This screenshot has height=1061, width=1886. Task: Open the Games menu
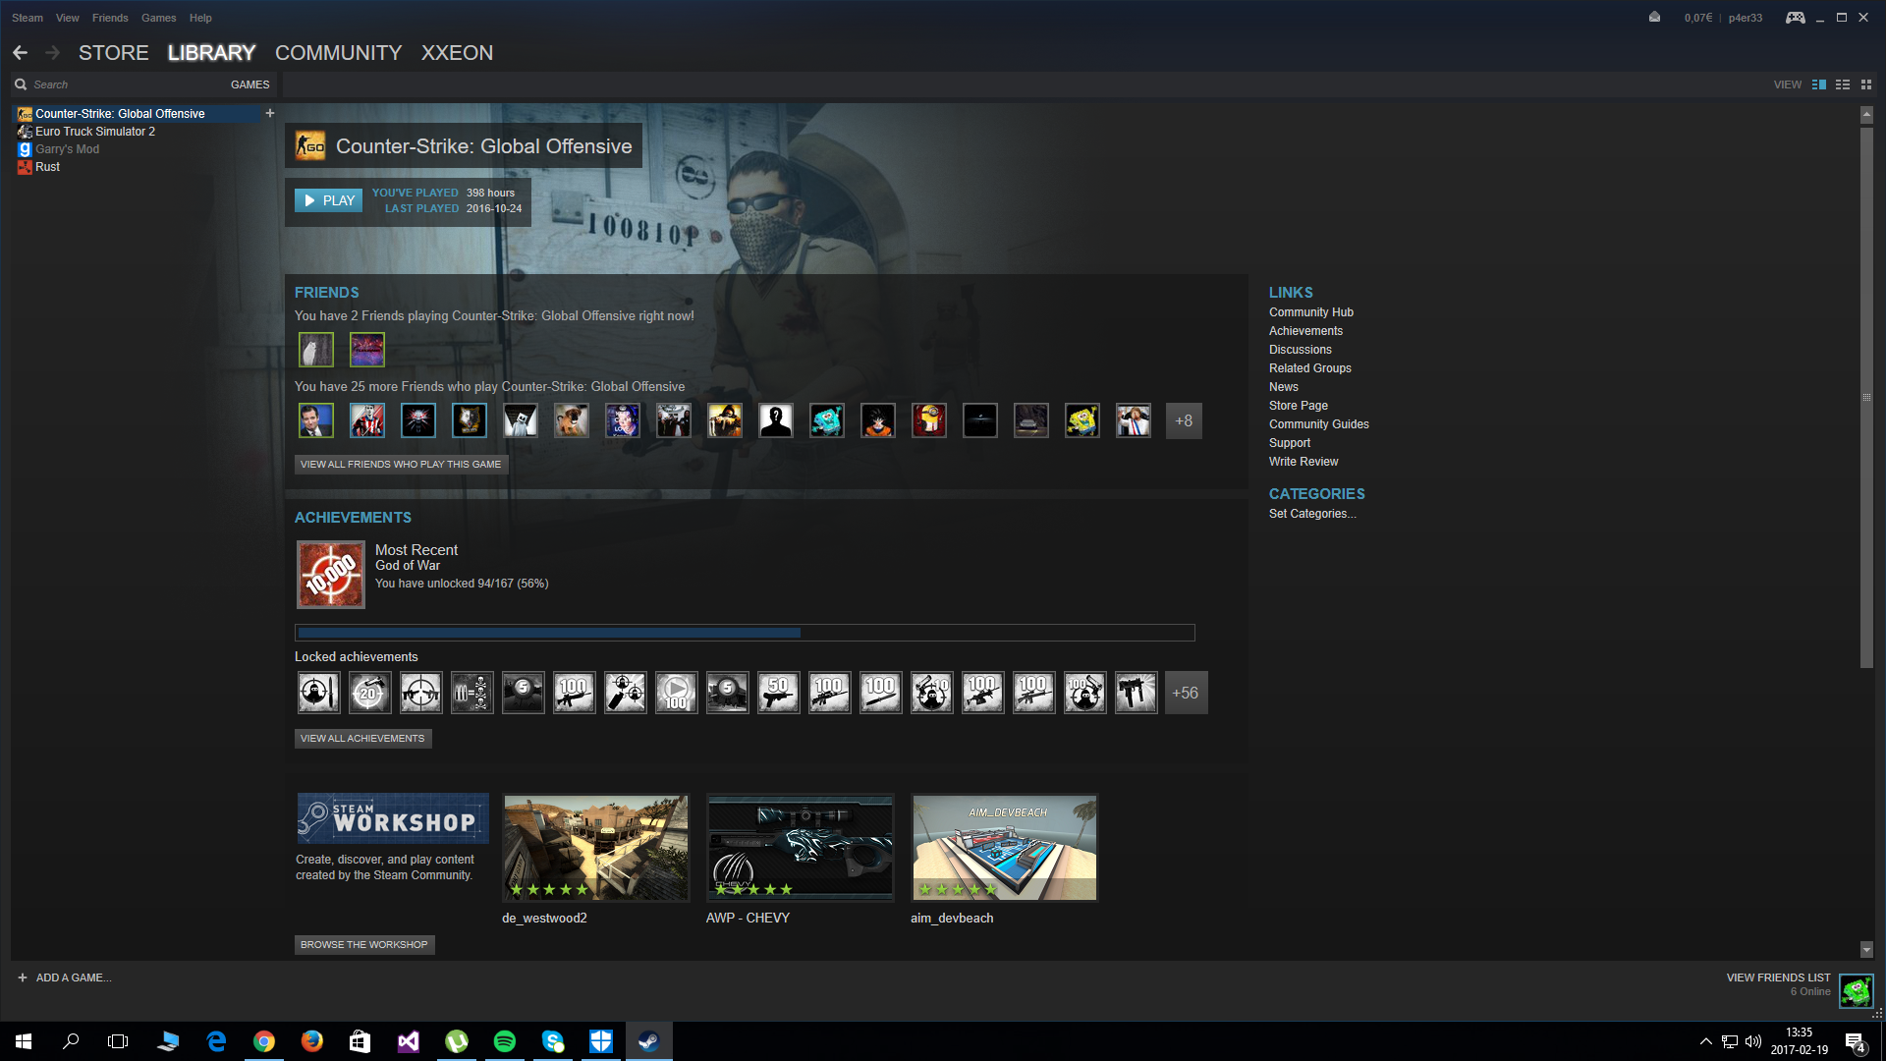(158, 18)
